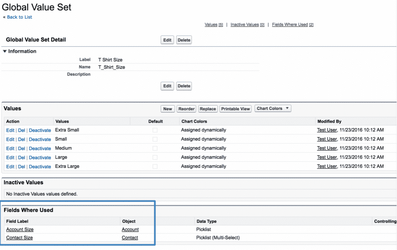Click the top Edit button

point(167,40)
